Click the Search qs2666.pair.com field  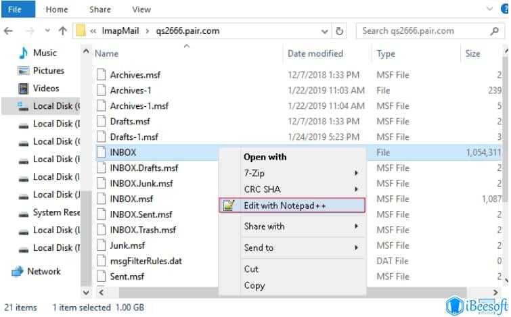[x=430, y=31]
